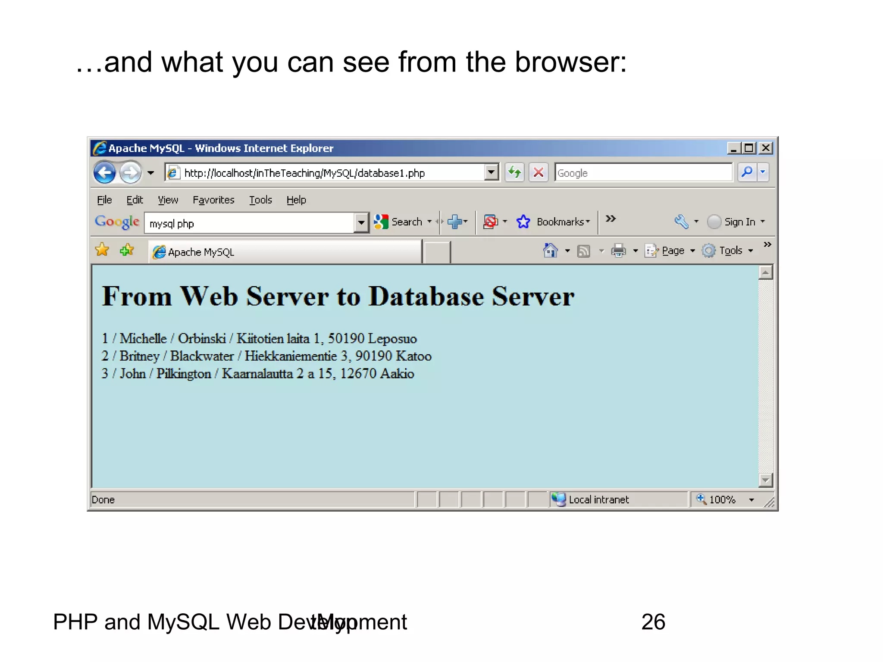
Task: Expand the Google toolbar search history dropdown
Action: pyautogui.click(x=361, y=223)
